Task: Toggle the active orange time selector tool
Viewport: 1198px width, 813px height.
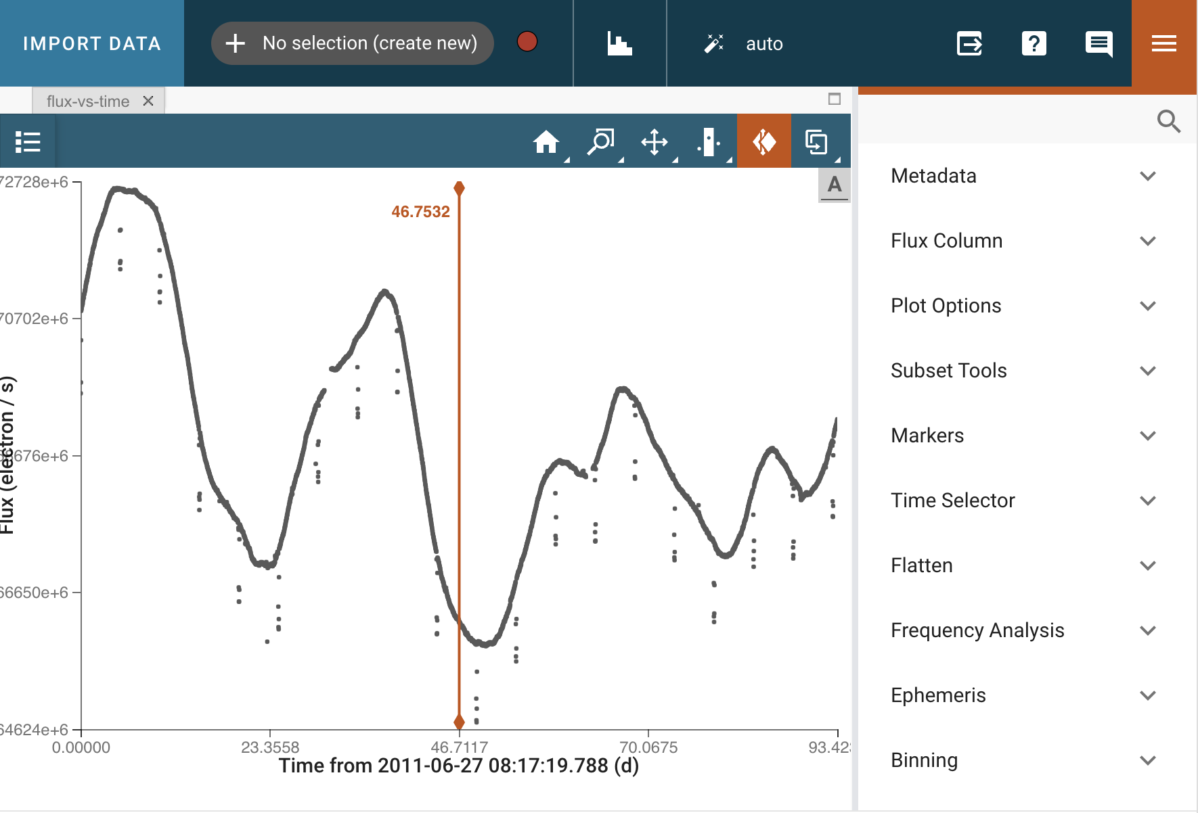Action: point(764,141)
